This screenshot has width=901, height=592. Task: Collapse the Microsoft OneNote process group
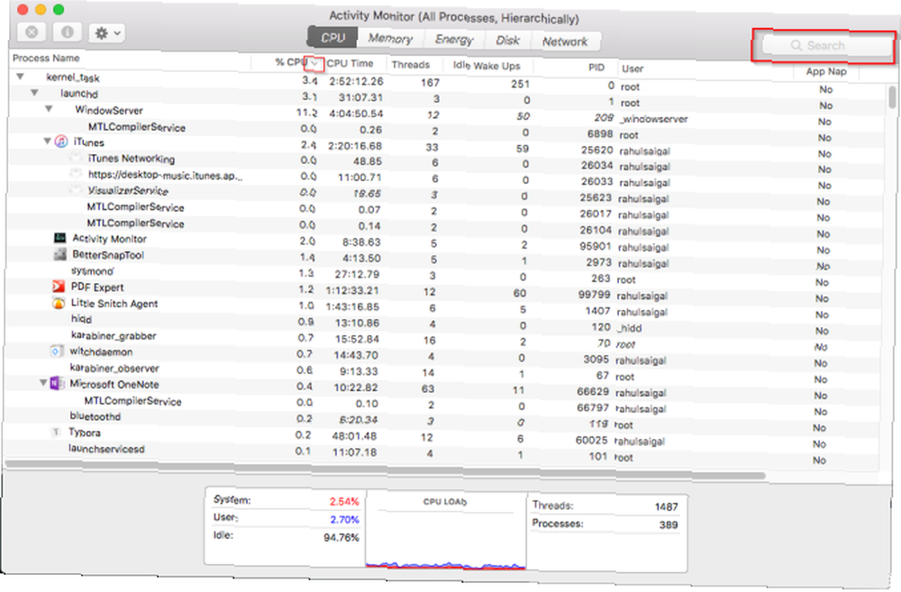coord(43,383)
